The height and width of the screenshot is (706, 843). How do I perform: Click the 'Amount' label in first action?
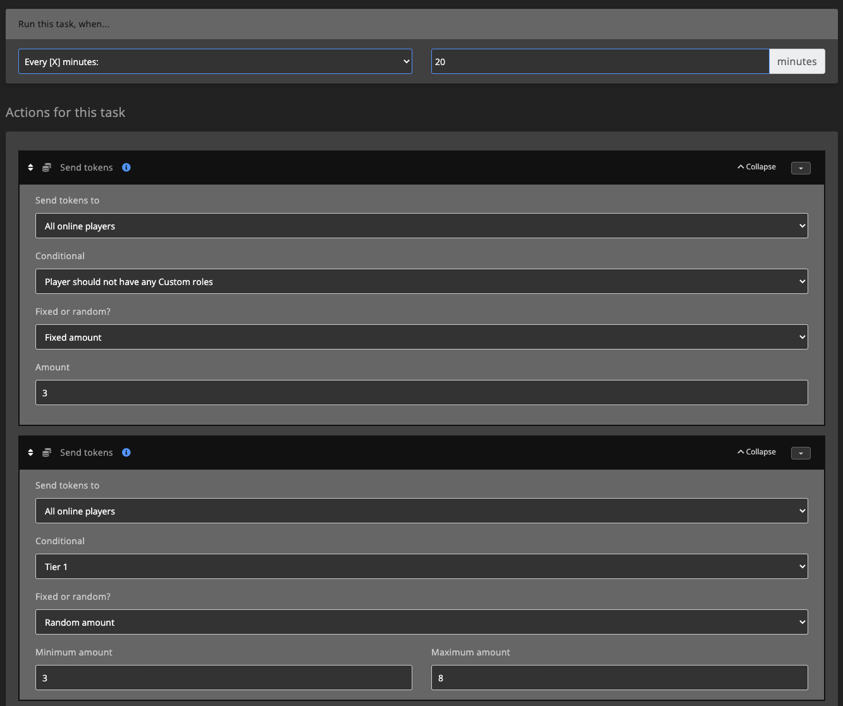pyautogui.click(x=52, y=367)
